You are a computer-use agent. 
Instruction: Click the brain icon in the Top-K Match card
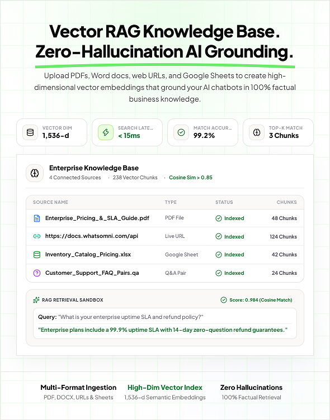(257, 132)
